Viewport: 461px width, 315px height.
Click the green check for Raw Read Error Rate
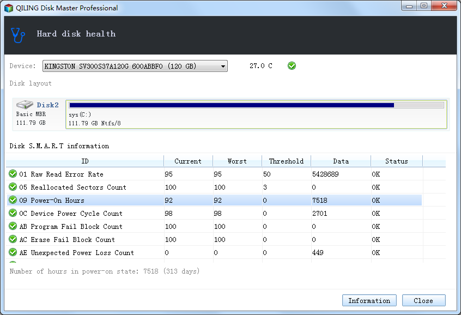pos(13,174)
